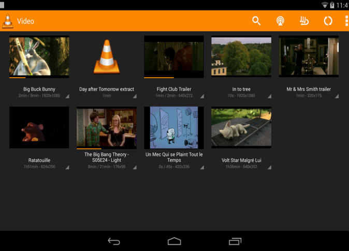Expand options triangle for Fight Club Trailer
The height and width of the screenshot is (251, 349).
click(202, 96)
